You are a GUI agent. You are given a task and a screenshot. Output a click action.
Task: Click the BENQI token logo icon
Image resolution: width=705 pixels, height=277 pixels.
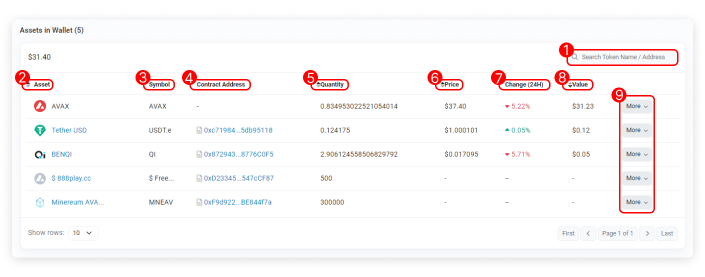(x=40, y=154)
